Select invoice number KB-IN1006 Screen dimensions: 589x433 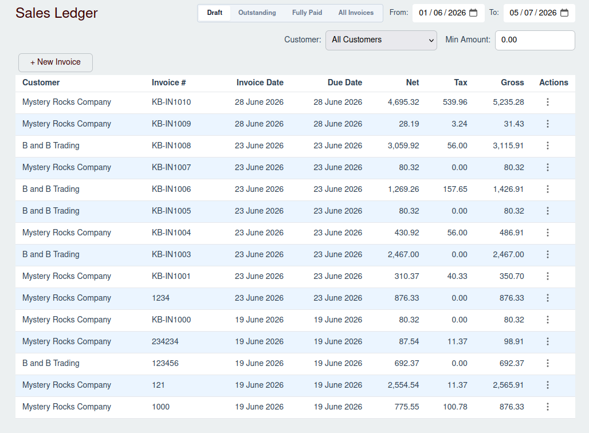tap(171, 189)
